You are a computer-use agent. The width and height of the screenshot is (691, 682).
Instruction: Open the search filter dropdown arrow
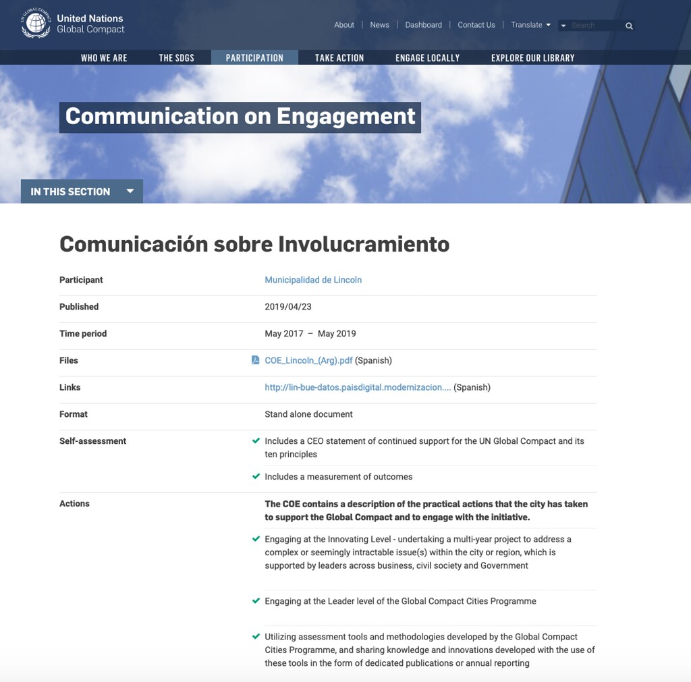563,26
